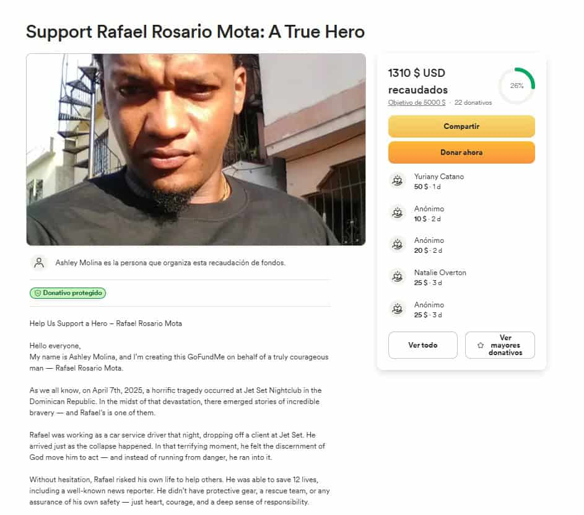Click the campaign title heading
Viewport: 584px width, 515px height.
coord(195,32)
